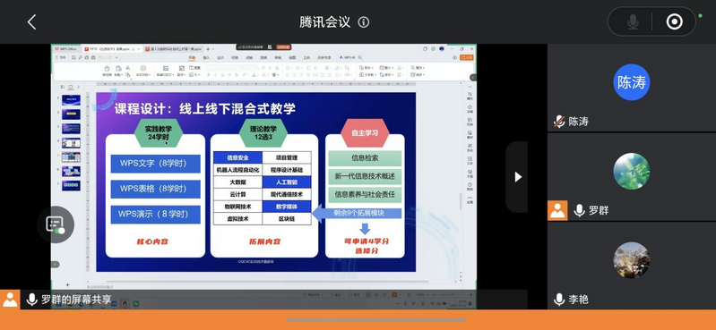Tap the bottom home indicator bar
716x330 pixels.
[x=376, y=320]
